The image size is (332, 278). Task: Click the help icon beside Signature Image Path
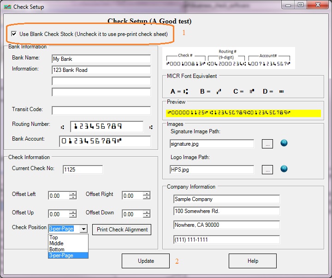[x=284, y=143]
